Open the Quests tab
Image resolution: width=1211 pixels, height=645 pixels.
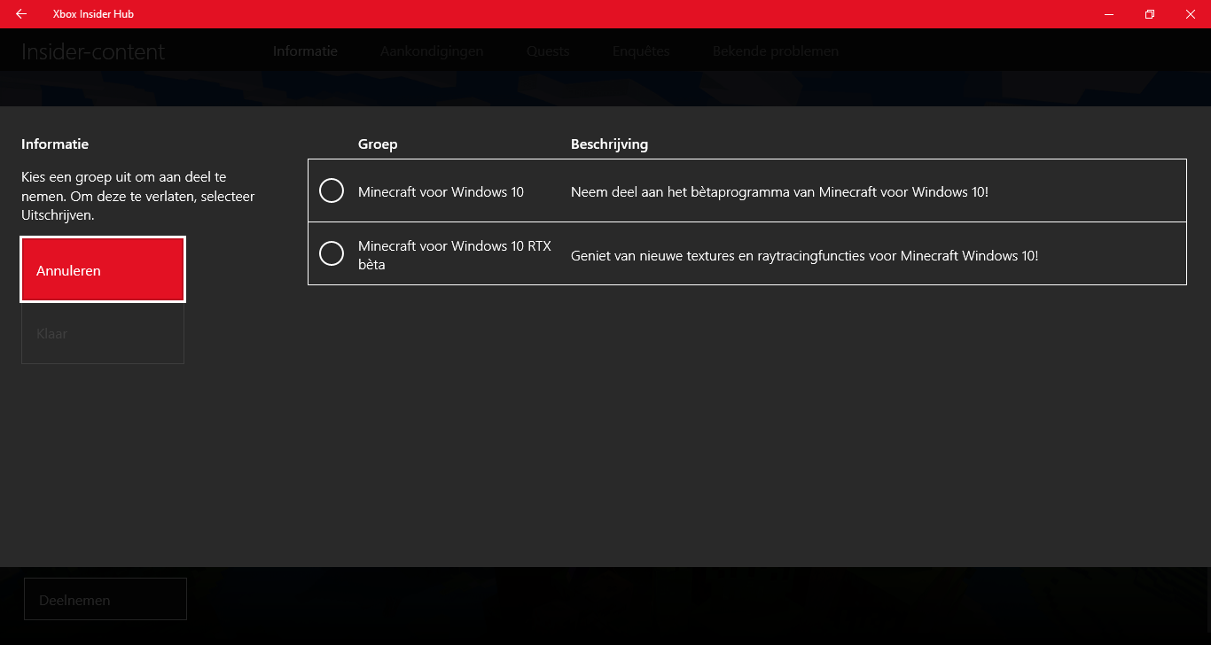(548, 51)
